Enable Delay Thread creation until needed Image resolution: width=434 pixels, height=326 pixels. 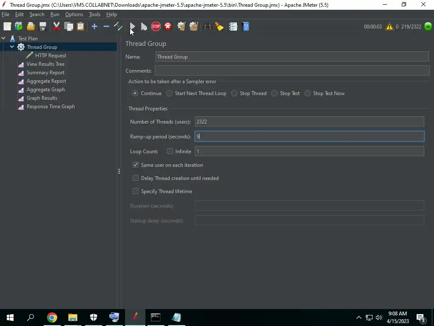point(135,178)
